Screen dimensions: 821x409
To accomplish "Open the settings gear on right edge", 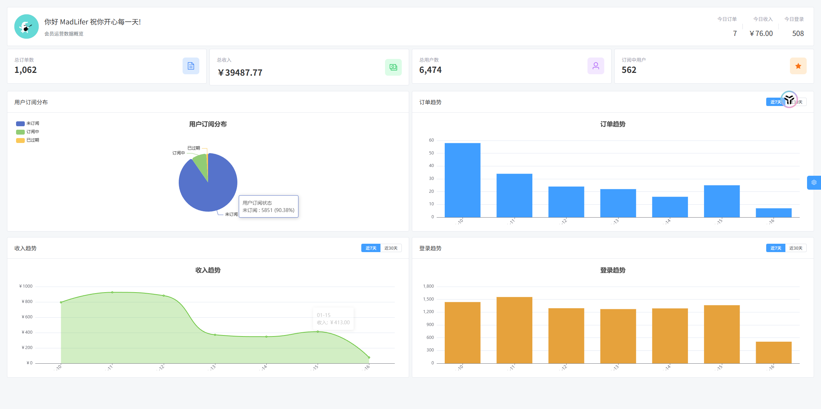I will tap(814, 182).
